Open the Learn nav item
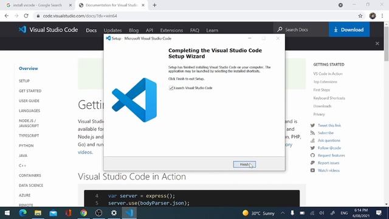Viewport: 389px width, 219px height. coord(212,30)
